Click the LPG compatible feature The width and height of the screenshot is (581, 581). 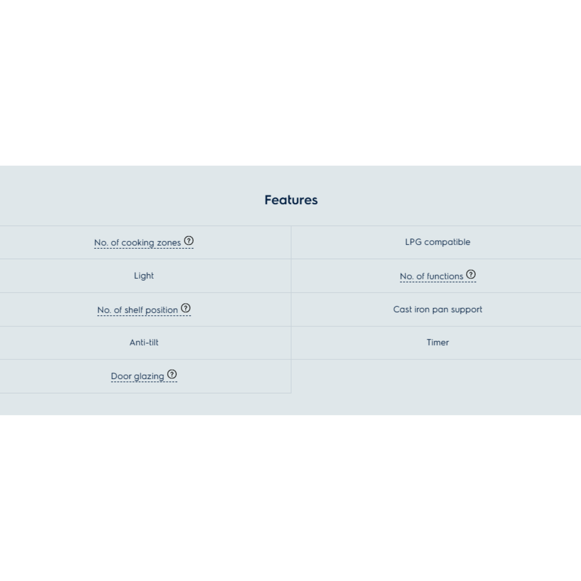[x=437, y=242]
